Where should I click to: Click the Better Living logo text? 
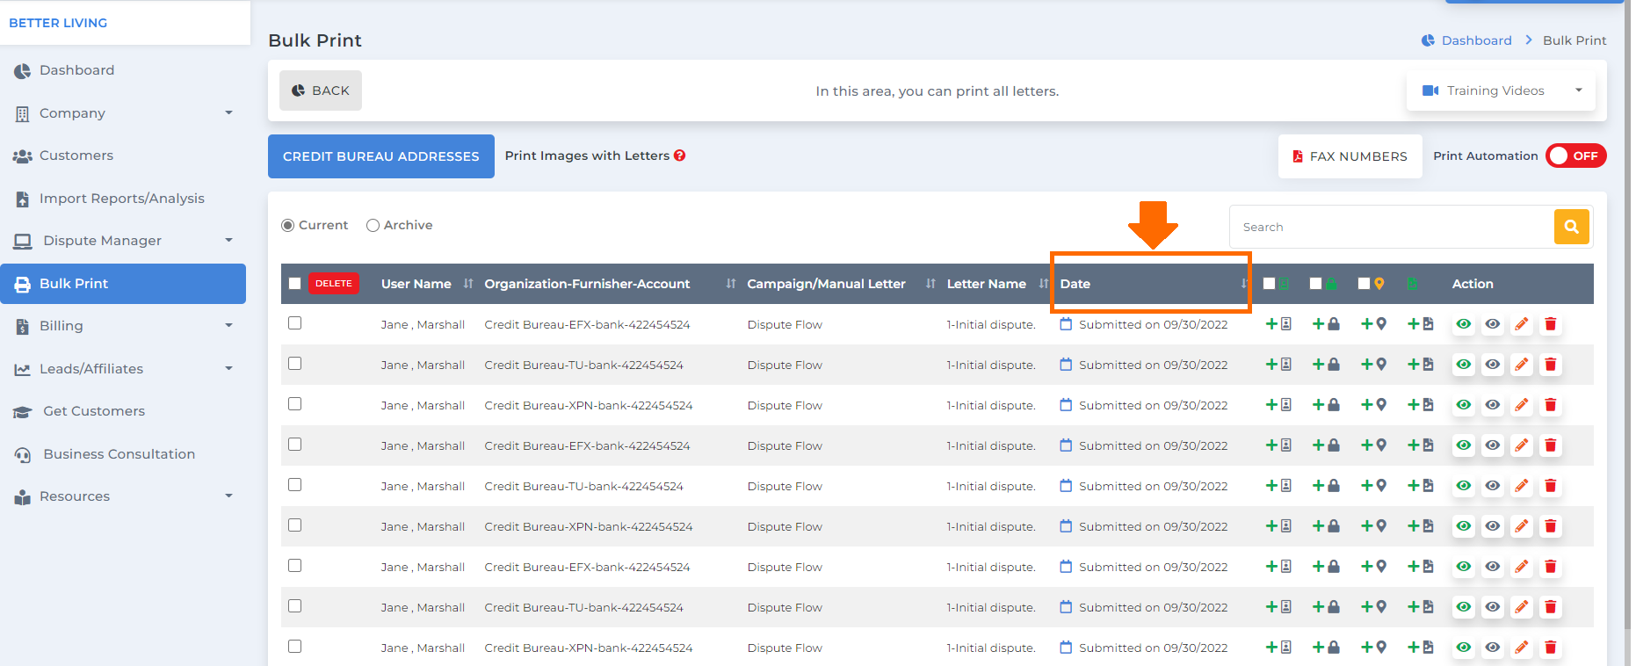[58, 23]
